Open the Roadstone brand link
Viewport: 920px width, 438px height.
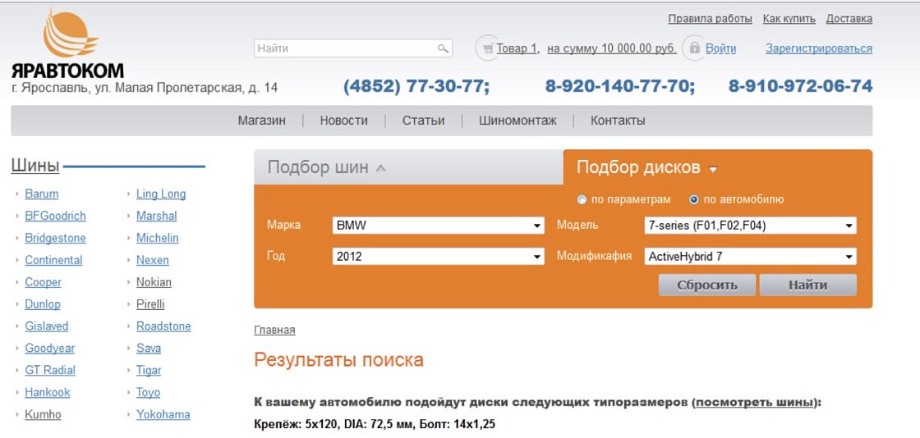163,326
